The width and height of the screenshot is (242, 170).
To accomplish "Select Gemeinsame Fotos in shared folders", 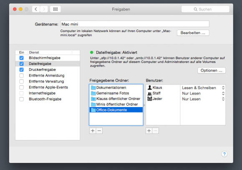I will 116,93.
